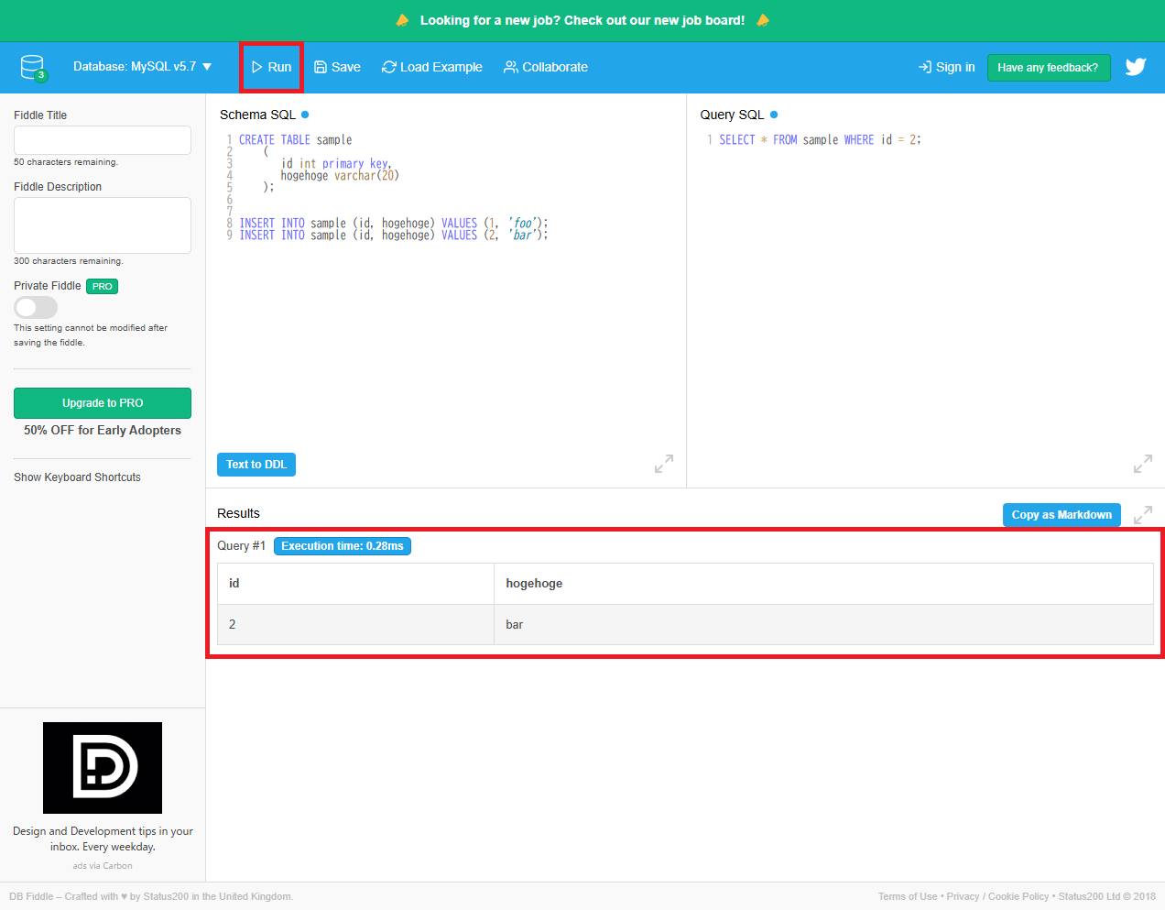Image resolution: width=1165 pixels, height=910 pixels.
Task: Show Keyboard Shortcuts
Action: point(77,477)
